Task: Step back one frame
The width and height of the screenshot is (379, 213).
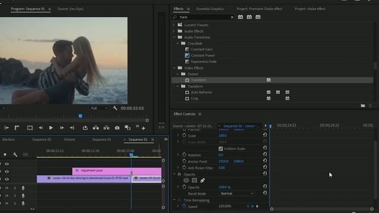Action: coord(40,128)
